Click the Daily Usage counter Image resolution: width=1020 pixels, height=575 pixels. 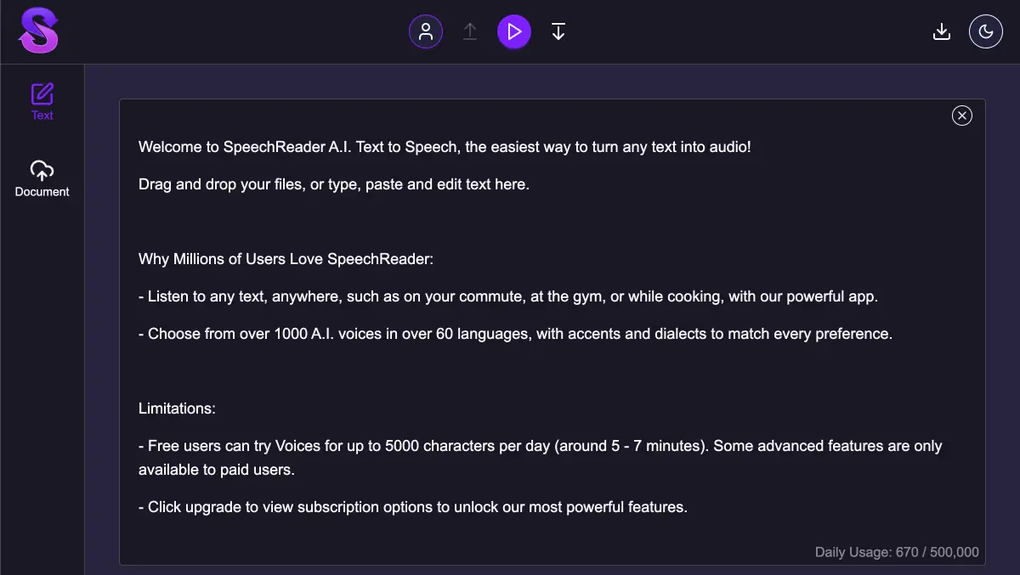coord(897,551)
